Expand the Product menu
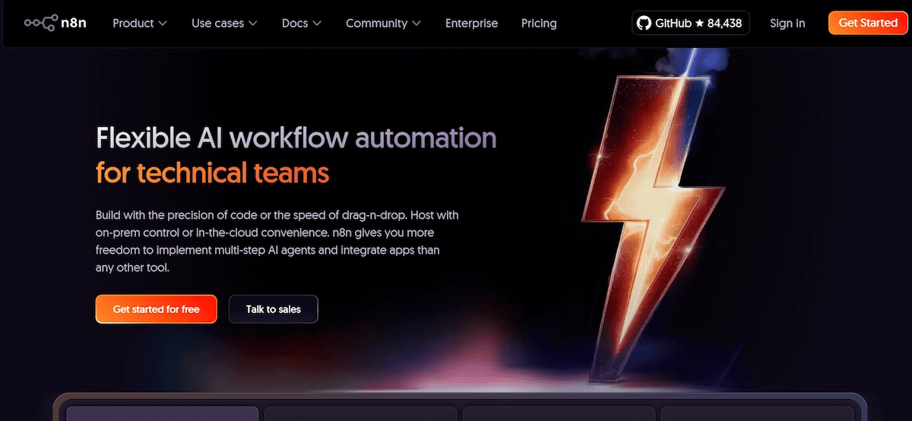Screen dimensions: 912x421 tap(140, 24)
